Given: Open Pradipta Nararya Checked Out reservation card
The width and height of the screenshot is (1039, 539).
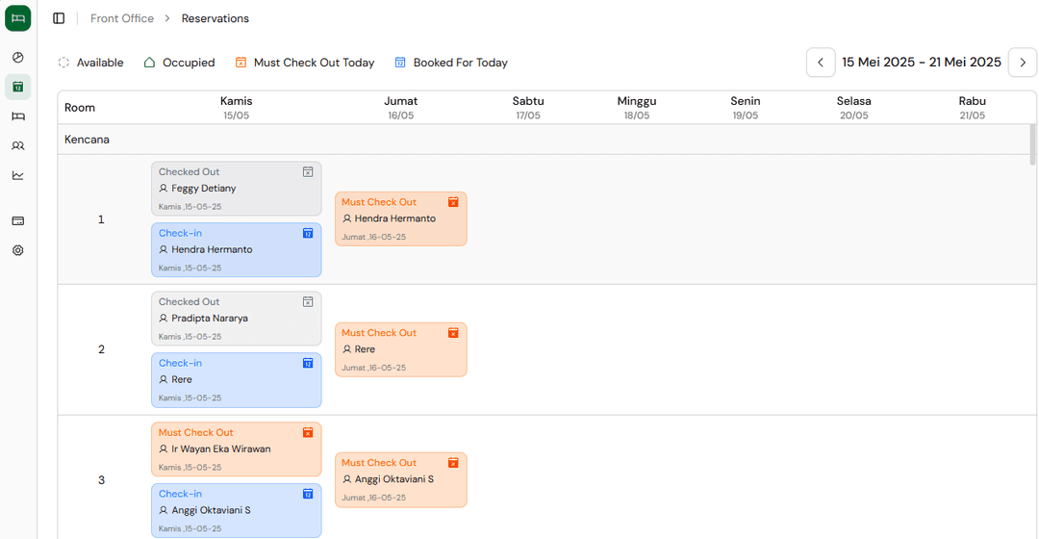Looking at the screenshot, I should [x=237, y=319].
